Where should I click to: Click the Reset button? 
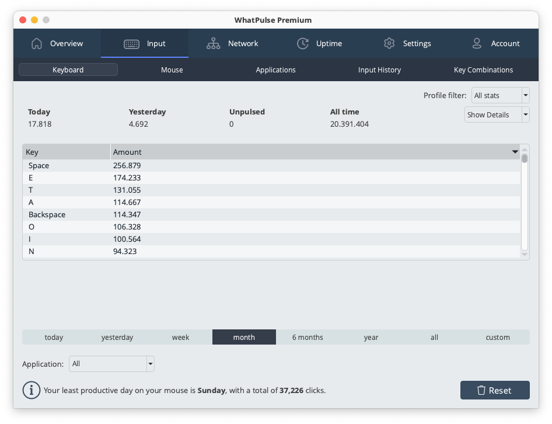[x=495, y=390]
